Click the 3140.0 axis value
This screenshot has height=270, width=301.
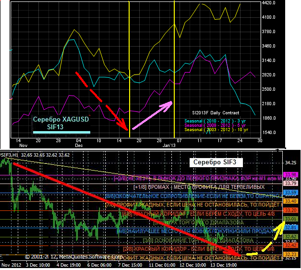point(269,61)
